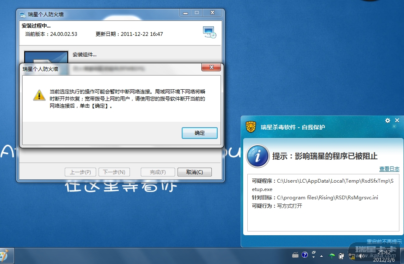404x264 pixels.
Task: Click the yellow warning triangle icon
Action: click(39, 95)
